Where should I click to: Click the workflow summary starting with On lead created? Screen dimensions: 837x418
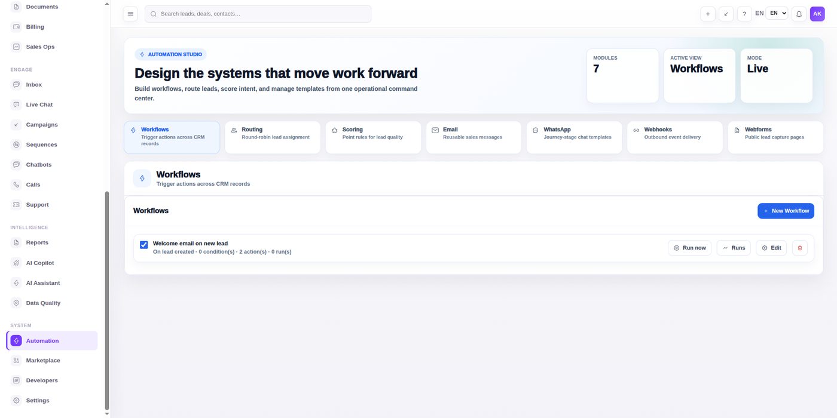click(x=222, y=252)
